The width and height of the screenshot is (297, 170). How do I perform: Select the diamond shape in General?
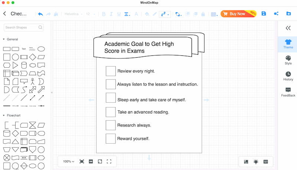(x=33, y=57)
